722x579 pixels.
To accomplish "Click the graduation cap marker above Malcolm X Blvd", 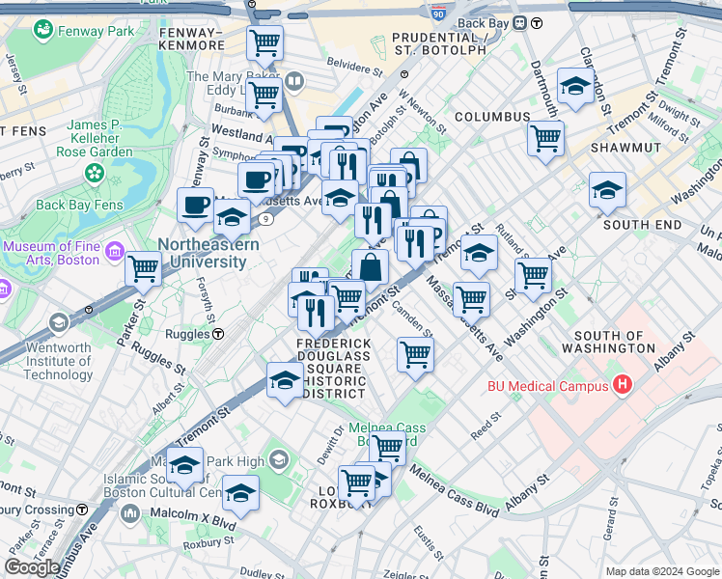I will pos(240,495).
